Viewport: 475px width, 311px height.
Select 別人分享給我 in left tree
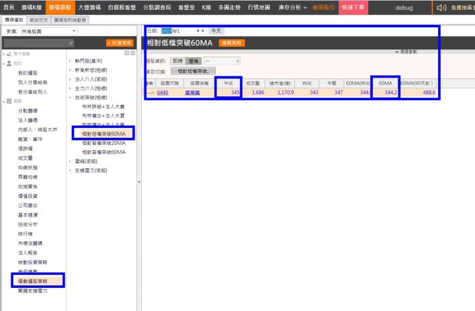point(33,82)
